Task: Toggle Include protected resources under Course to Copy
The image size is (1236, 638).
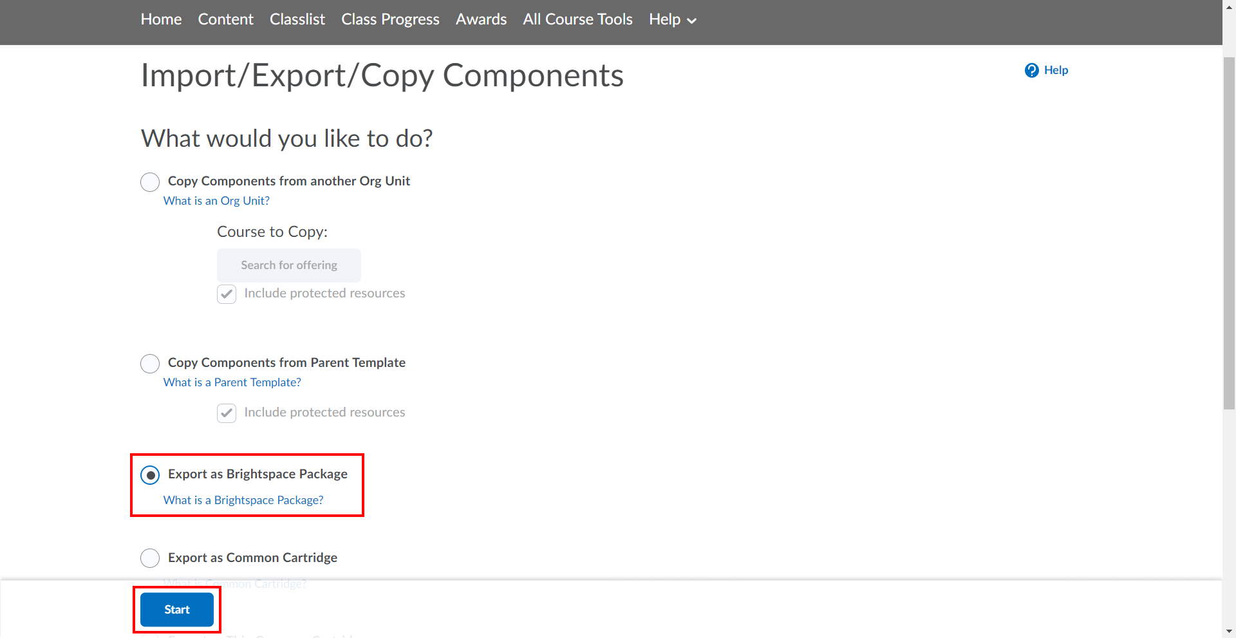Action: click(227, 294)
